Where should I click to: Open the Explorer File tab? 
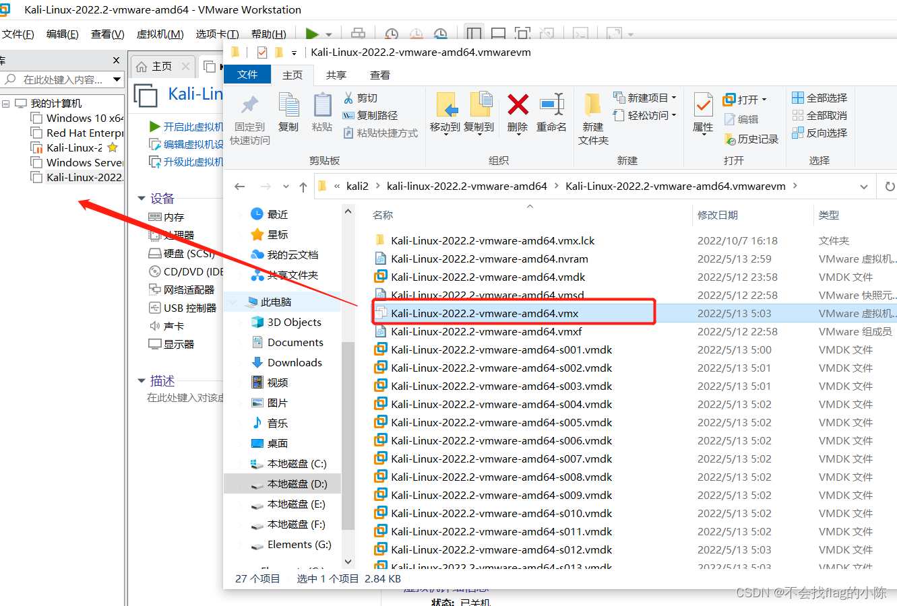(x=247, y=75)
